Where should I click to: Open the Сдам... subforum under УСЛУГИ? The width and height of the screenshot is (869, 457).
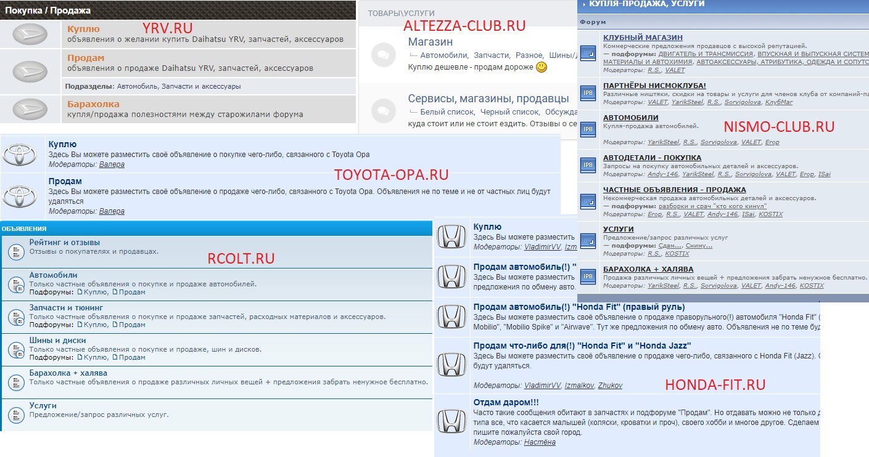670,245
